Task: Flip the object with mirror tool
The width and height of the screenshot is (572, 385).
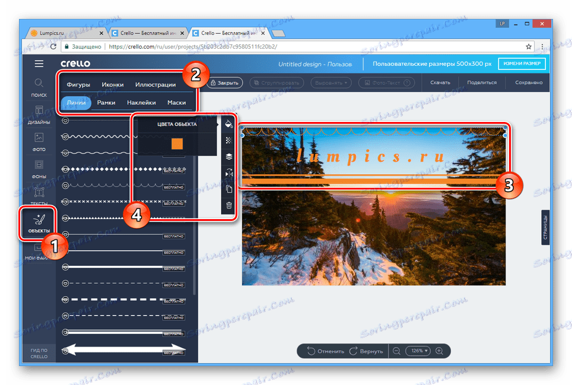Action: pyautogui.click(x=228, y=172)
